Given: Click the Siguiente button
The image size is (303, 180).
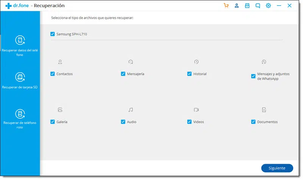Looking at the screenshot, I should pyautogui.click(x=277, y=168).
